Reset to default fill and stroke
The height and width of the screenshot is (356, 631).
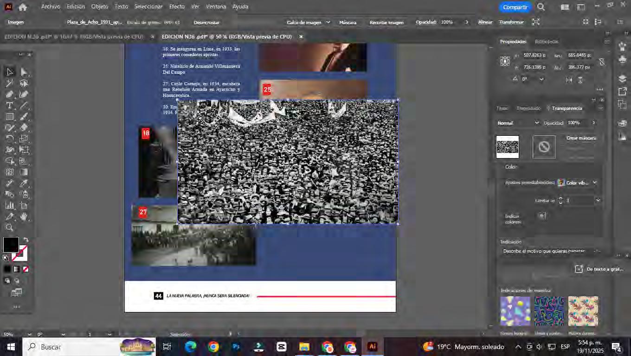(x=6, y=258)
